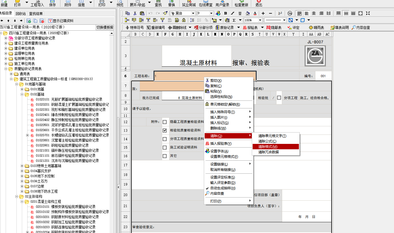This screenshot has height=233, width=394.
Task: Click the copy icon in the formatting toolbar
Action: coord(127,13)
